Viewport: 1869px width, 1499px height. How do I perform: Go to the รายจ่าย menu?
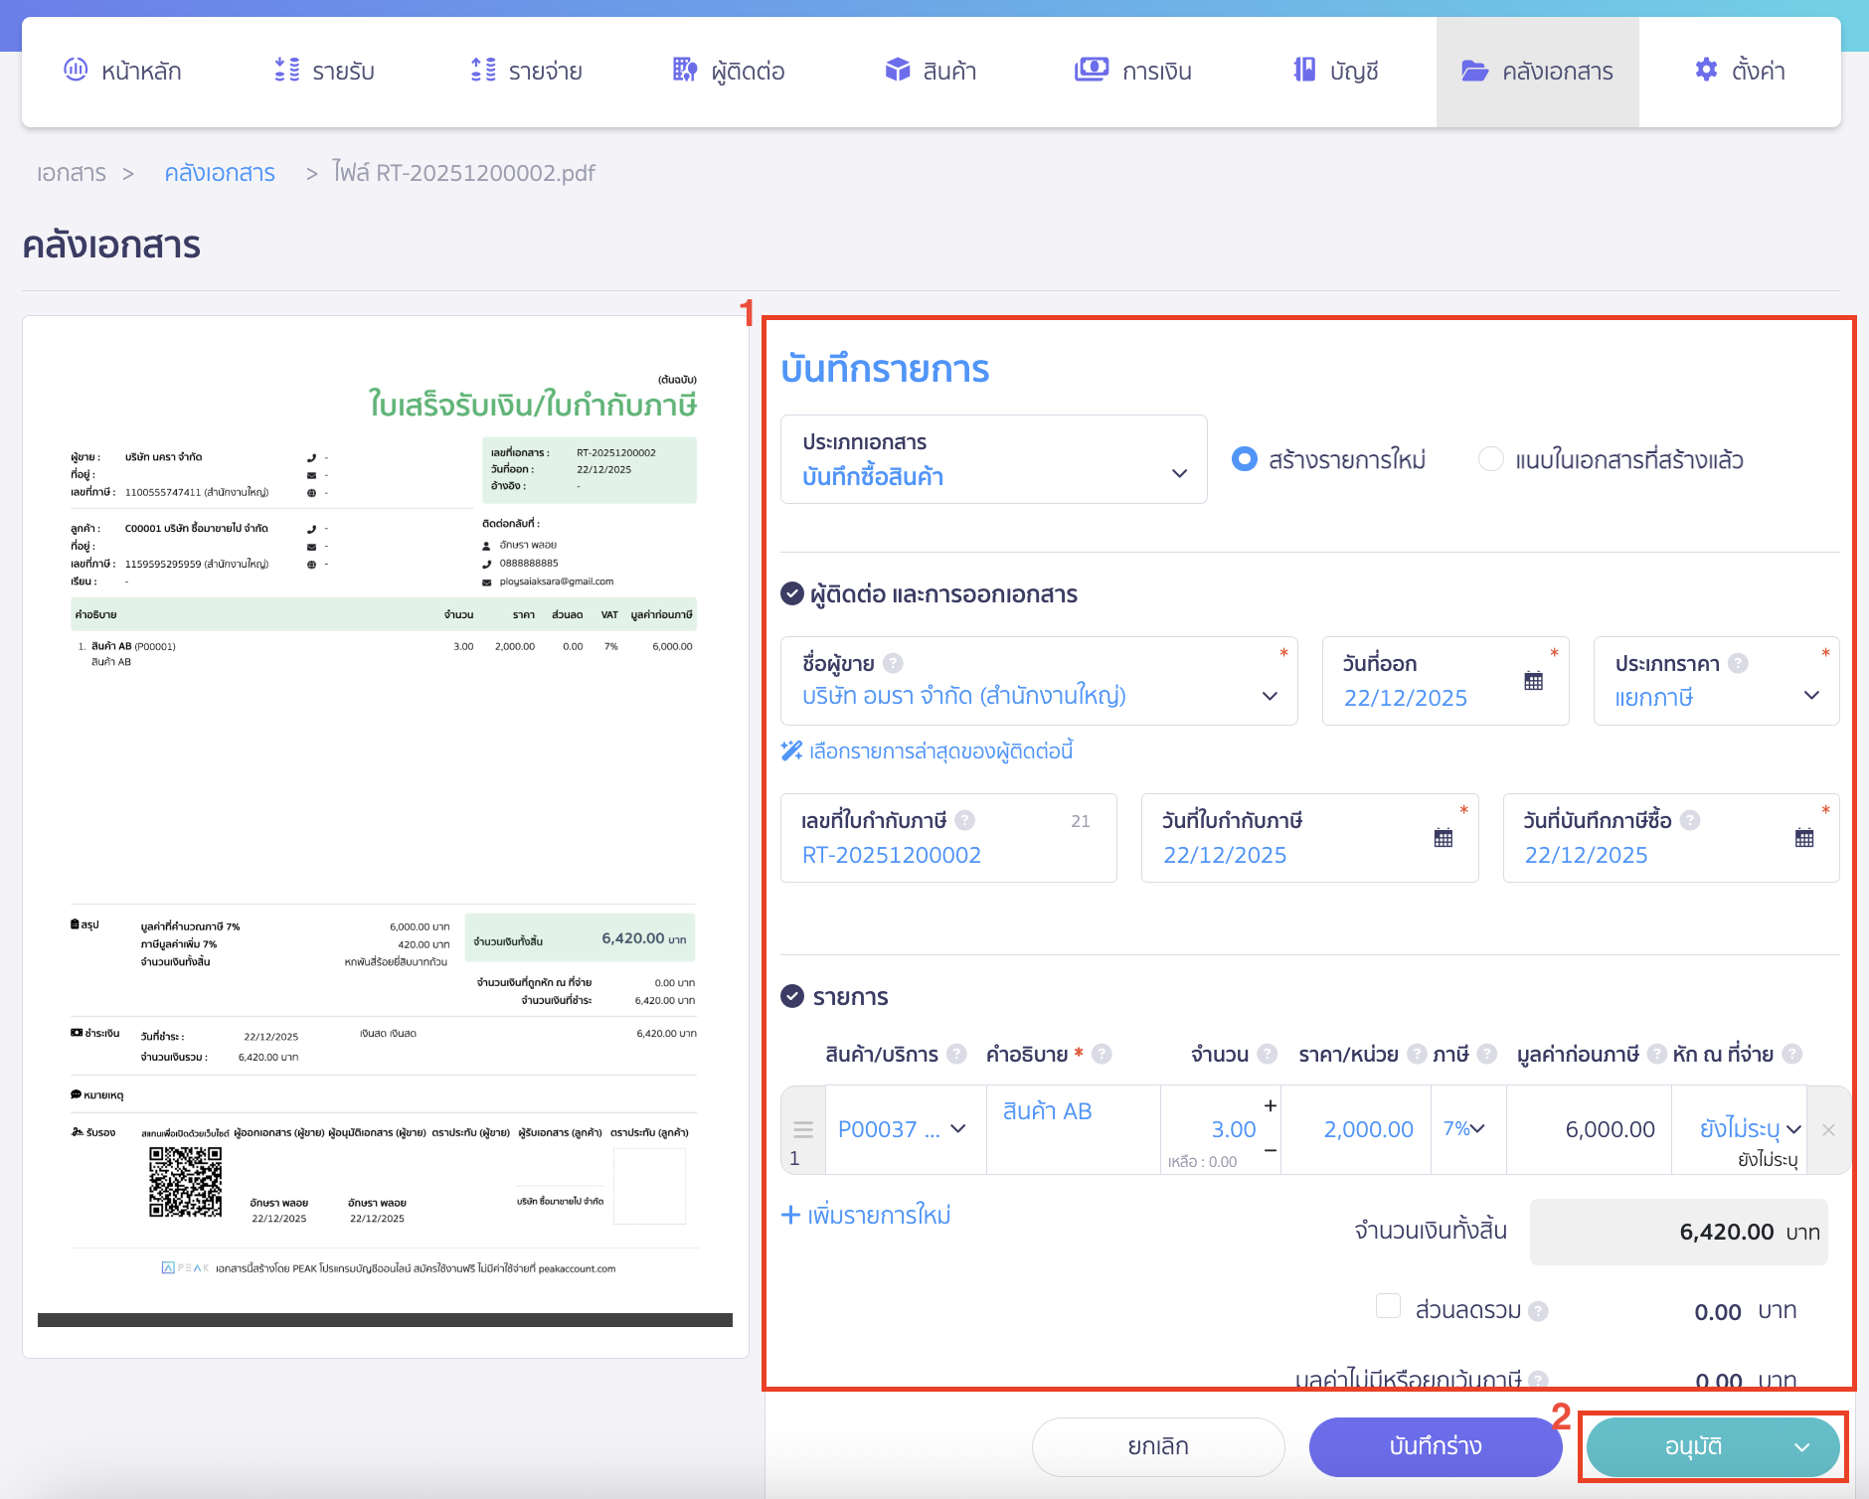click(526, 72)
